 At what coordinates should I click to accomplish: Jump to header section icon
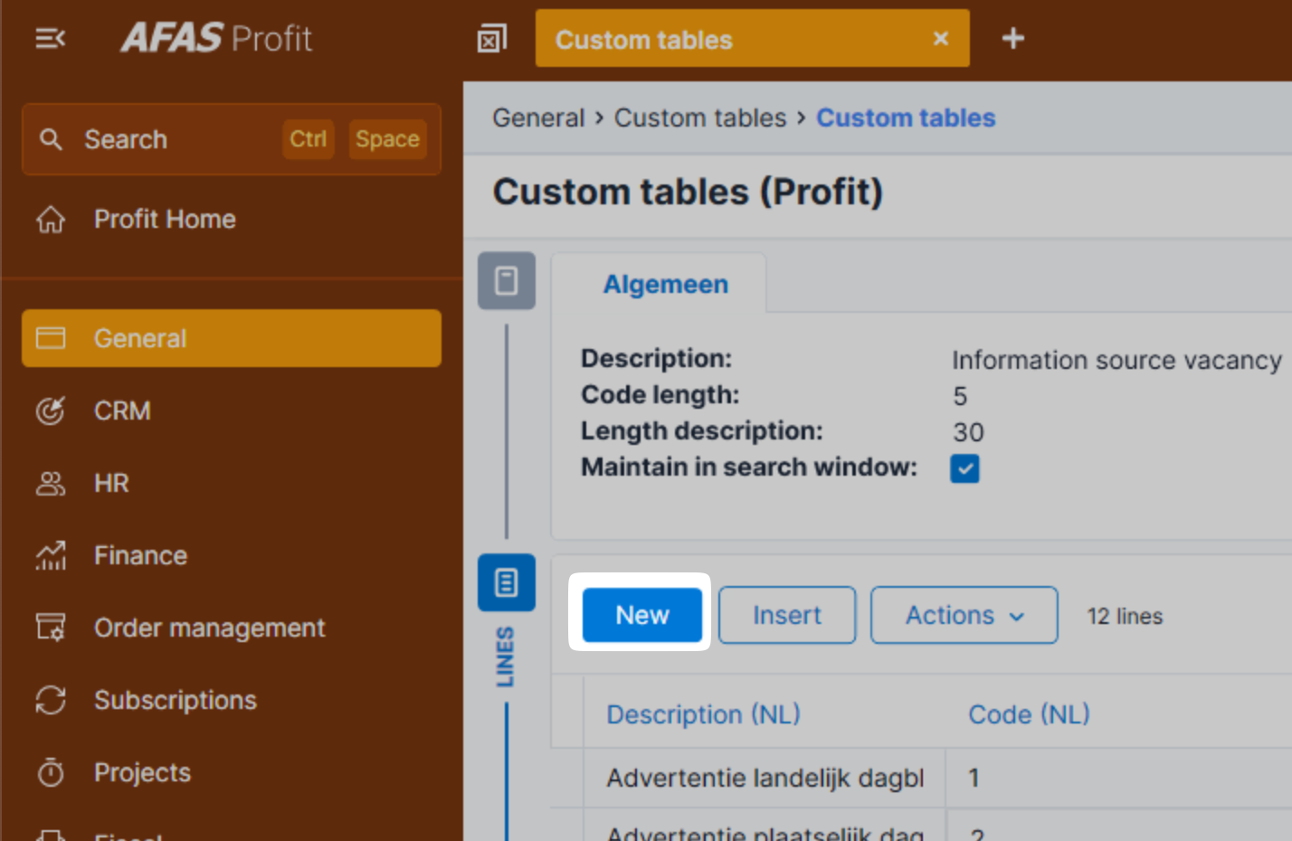[506, 280]
